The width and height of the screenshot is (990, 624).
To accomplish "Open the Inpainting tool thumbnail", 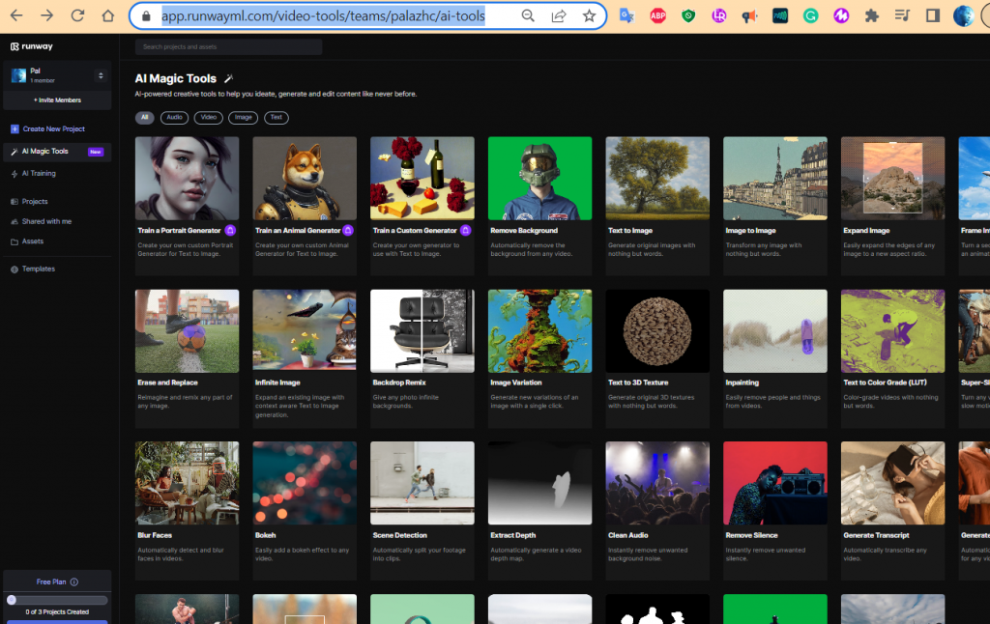I will [775, 331].
